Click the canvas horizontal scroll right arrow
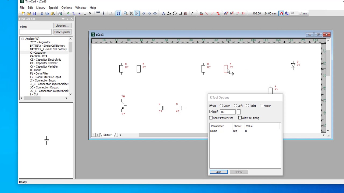 tap(324, 135)
